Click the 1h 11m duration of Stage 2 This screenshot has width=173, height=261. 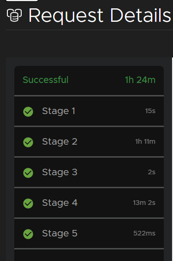(x=145, y=141)
